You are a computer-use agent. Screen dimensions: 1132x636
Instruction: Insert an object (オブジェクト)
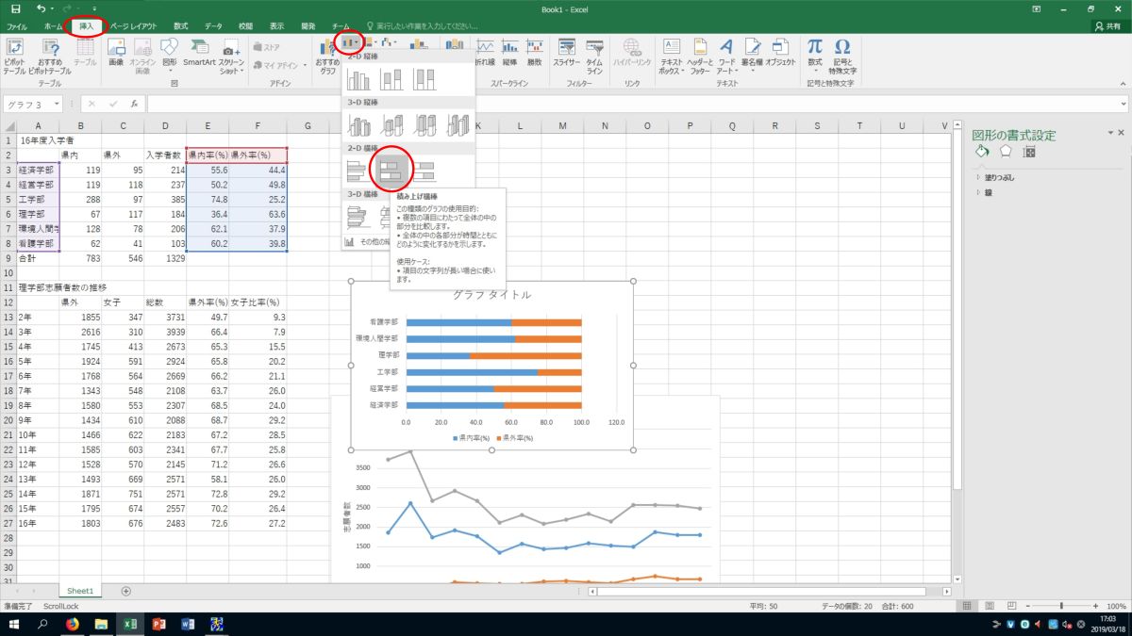780,51
